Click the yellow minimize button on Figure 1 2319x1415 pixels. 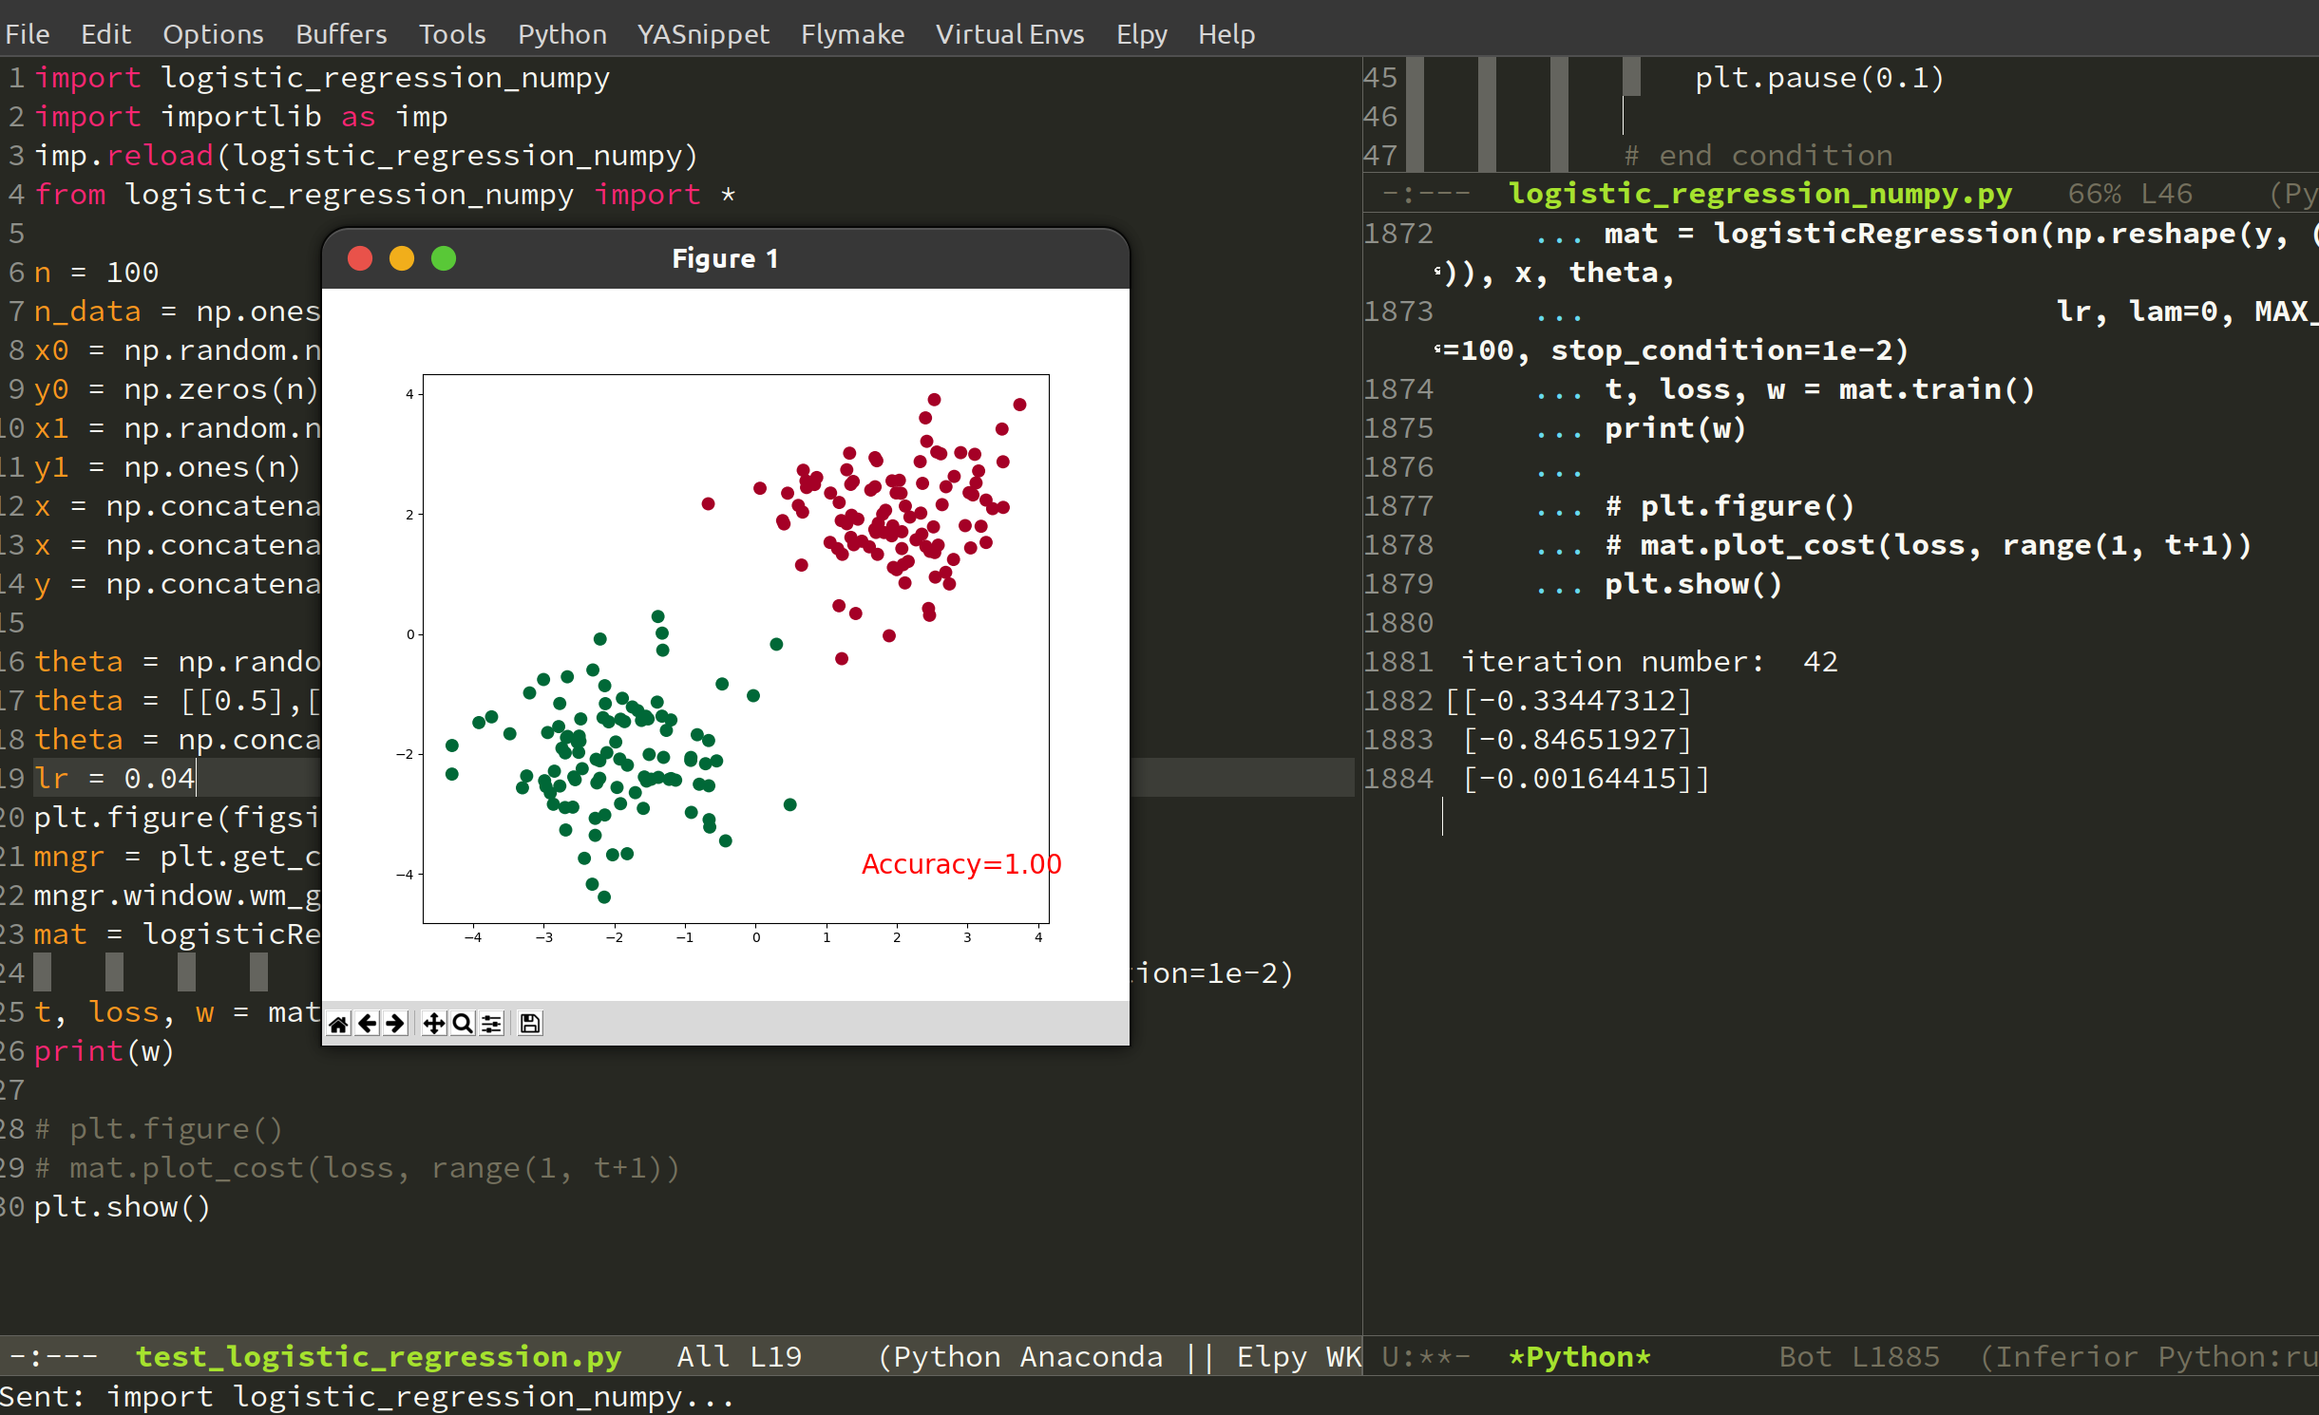coord(402,258)
